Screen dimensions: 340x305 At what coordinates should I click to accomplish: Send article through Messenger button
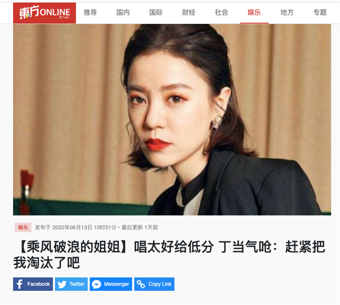click(111, 284)
